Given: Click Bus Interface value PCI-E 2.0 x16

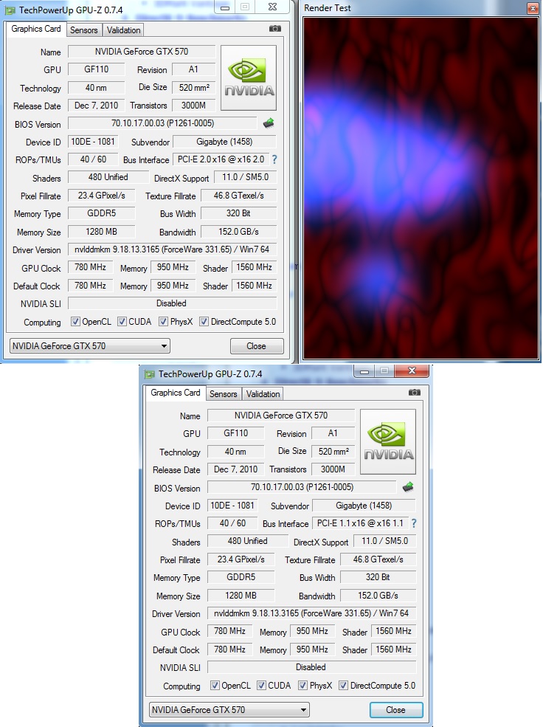Looking at the screenshot, I should 221,159.
